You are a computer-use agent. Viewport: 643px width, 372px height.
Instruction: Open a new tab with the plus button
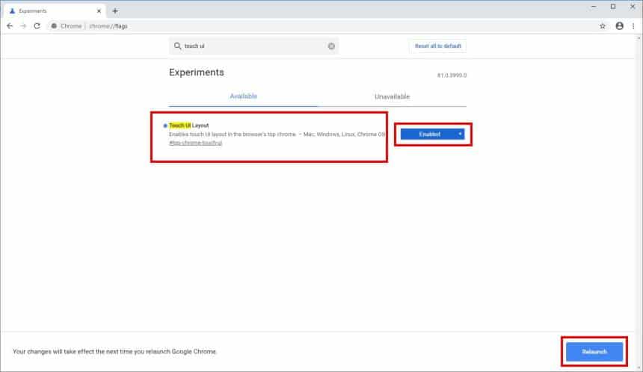(115, 11)
